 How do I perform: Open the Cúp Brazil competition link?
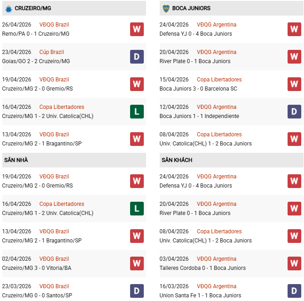[52, 52]
